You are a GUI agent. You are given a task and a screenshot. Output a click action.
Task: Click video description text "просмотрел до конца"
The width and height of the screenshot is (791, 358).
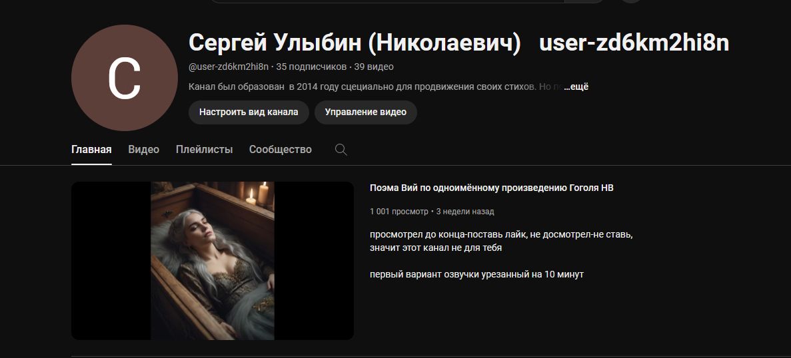(x=501, y=241)
